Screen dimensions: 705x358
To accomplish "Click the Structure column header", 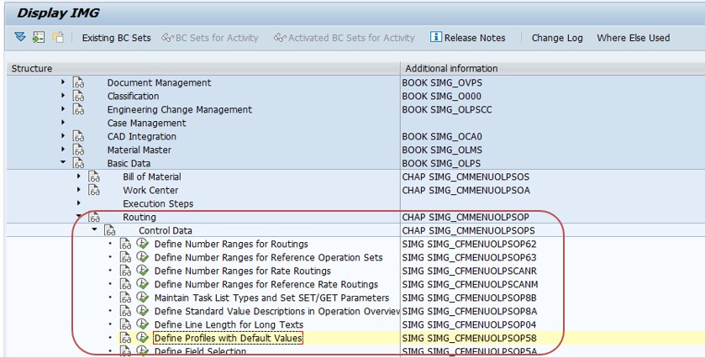I will click(203, 68).
